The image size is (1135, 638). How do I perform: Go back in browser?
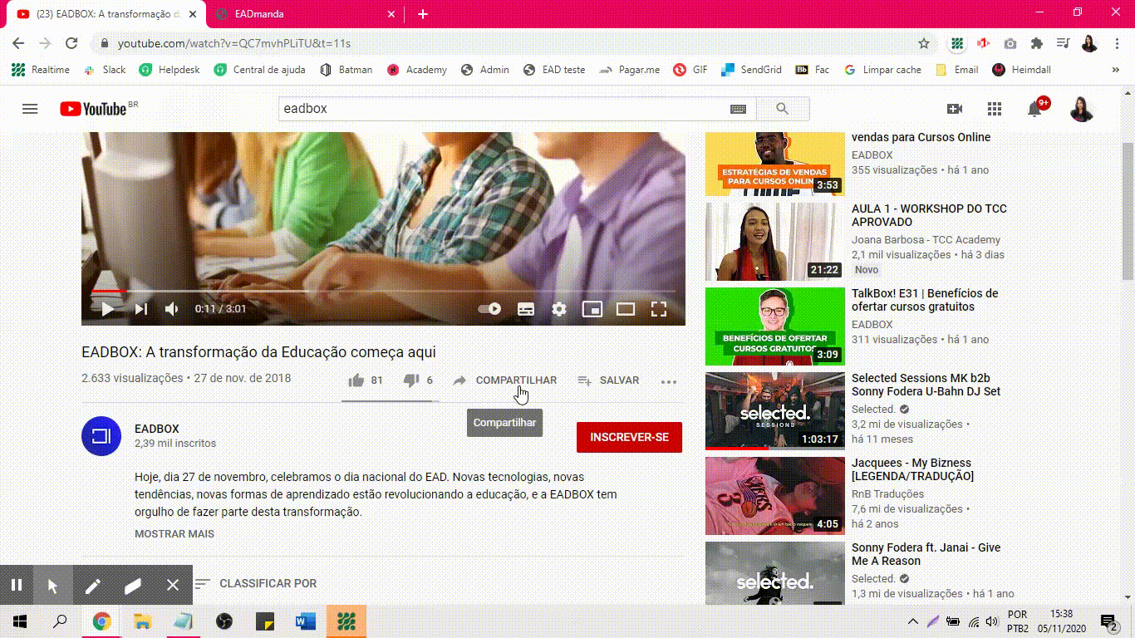[18, 43]
